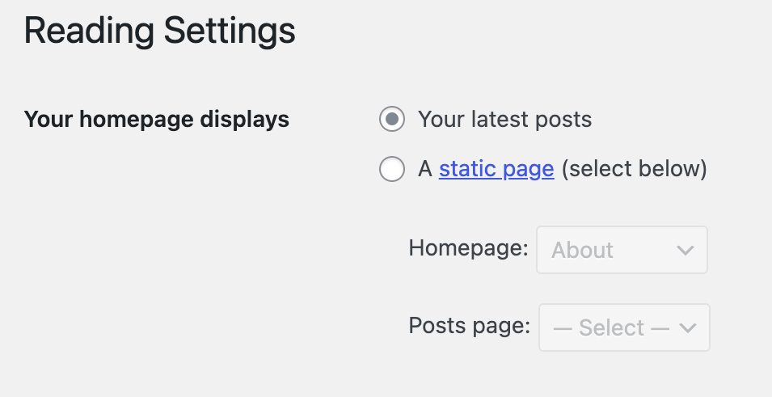Click the letter 'A' before static page link
The image size is (772, 397).
click(x=425, y=169)
